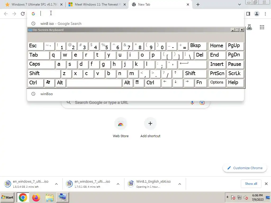Reload the page with the refresh icon
This screenshot has width=271, height=203.
tap(23, 14)
